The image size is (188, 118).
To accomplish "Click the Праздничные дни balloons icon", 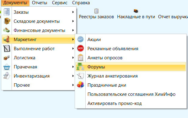I will [x=80, y=85].
